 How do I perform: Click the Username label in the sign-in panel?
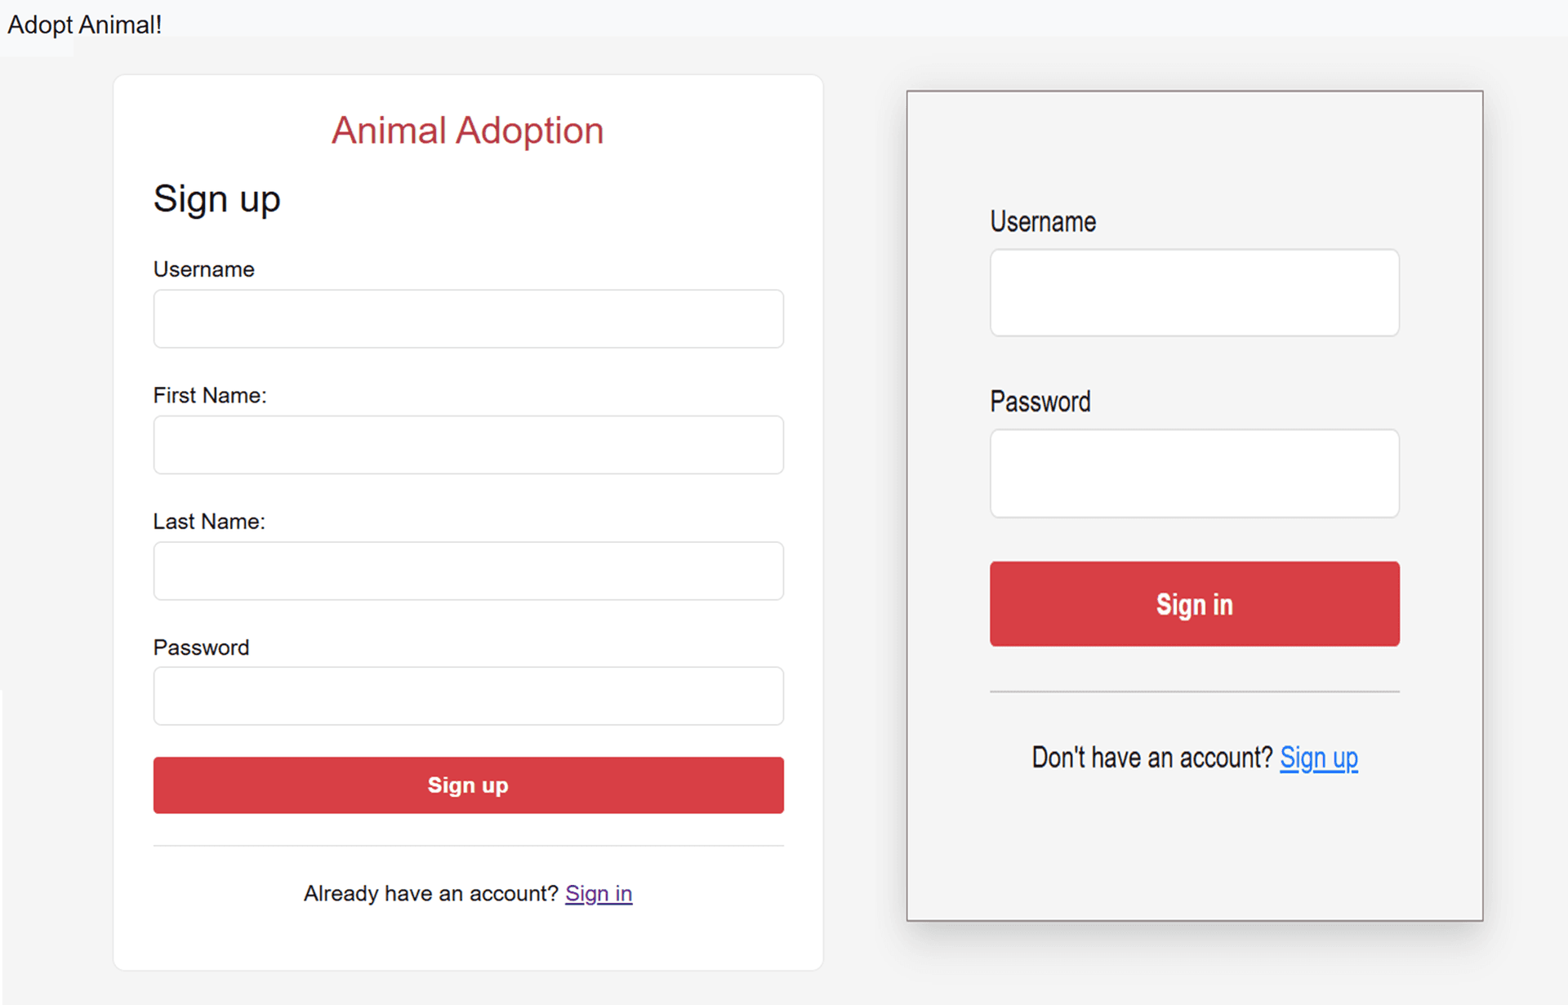(x=1043, y=222)
